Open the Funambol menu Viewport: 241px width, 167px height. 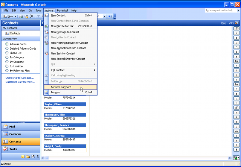[62, 11]
